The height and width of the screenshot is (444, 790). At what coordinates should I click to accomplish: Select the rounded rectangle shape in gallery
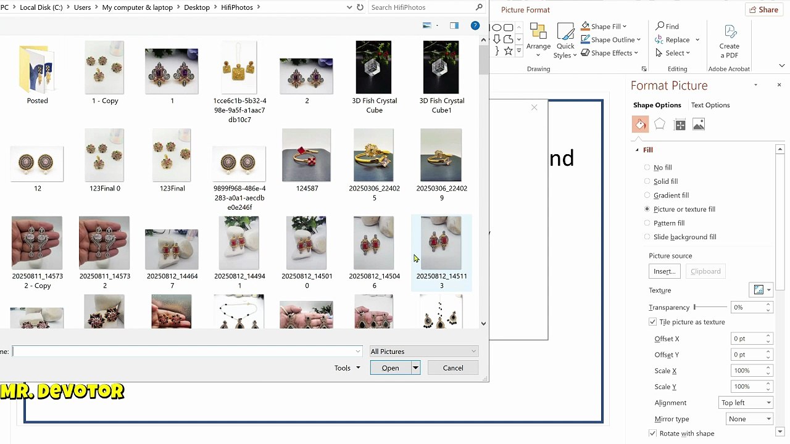(508, 27)
